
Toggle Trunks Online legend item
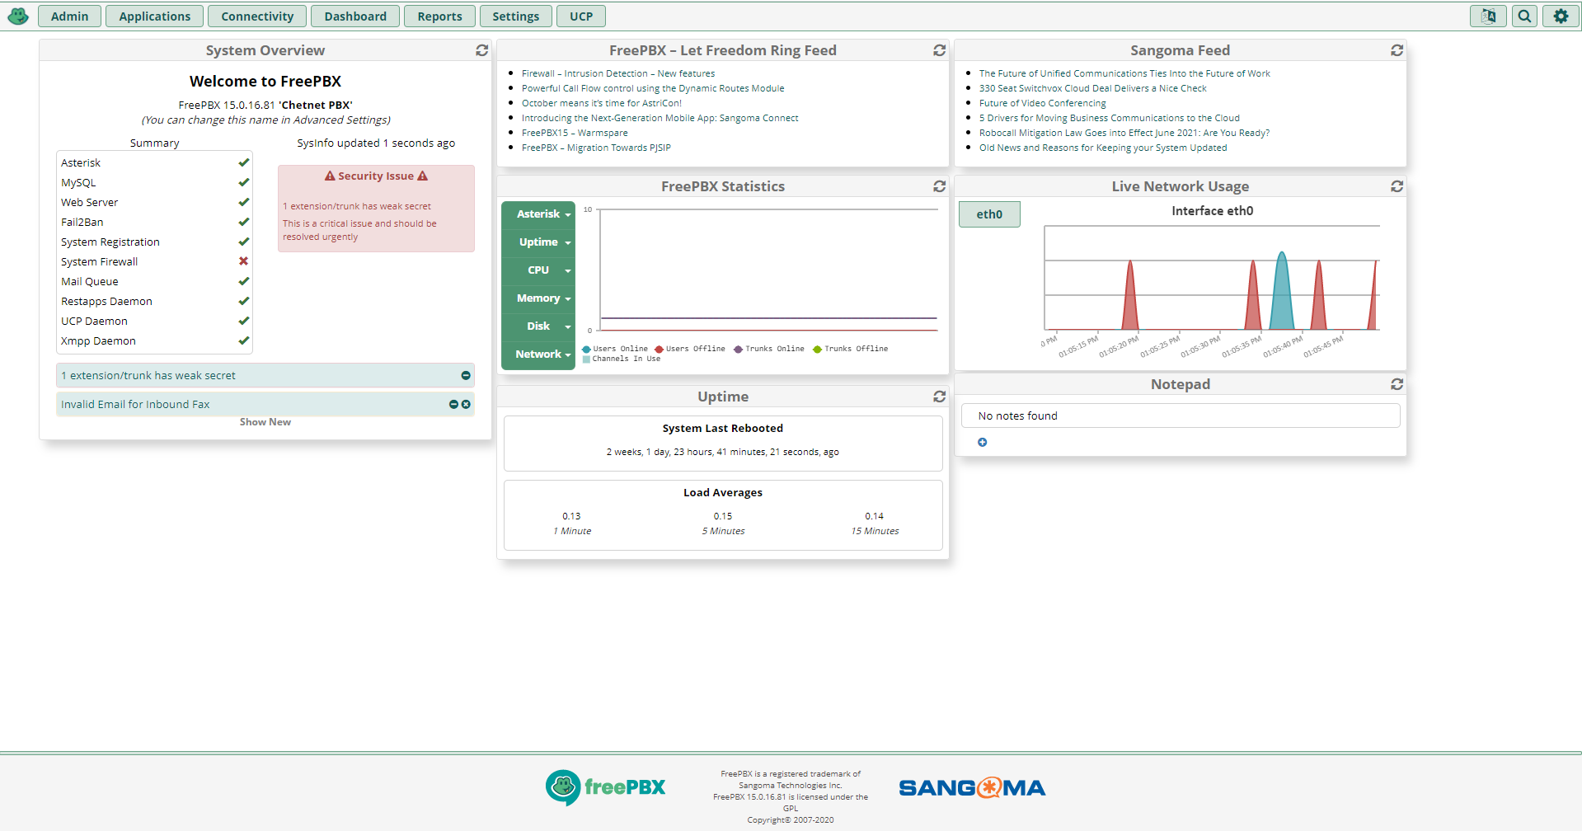769,349
